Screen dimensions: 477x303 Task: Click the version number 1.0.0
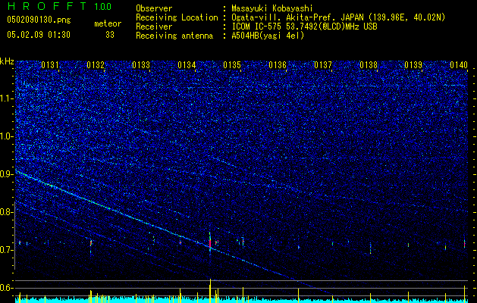[102, 6]
